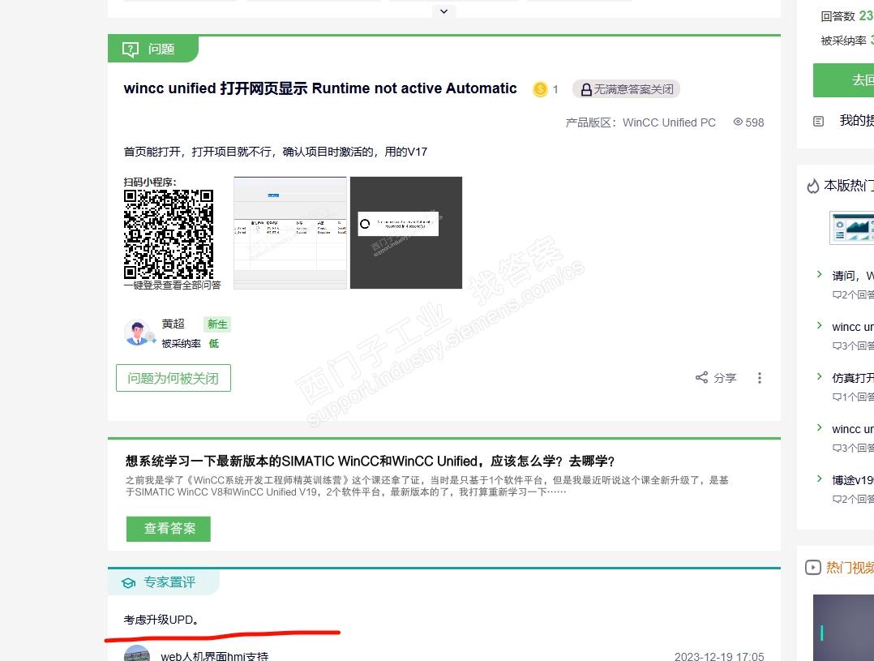This screenshot has width=874, height=661.
Task: Click the 我的提问 list icon in sidebar
Action: click(x=818, y=121)
